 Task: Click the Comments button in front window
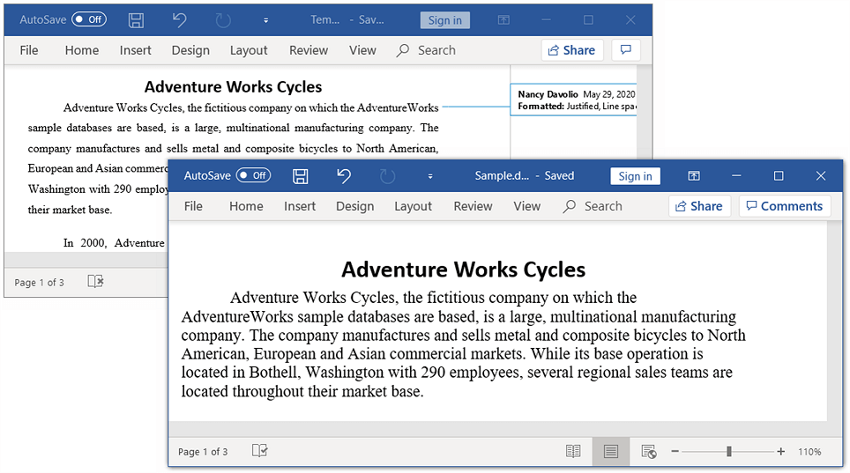coord(782,206)
